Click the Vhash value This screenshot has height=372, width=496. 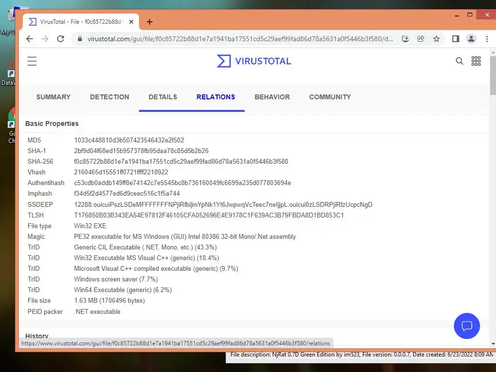[x=121, y=172]
